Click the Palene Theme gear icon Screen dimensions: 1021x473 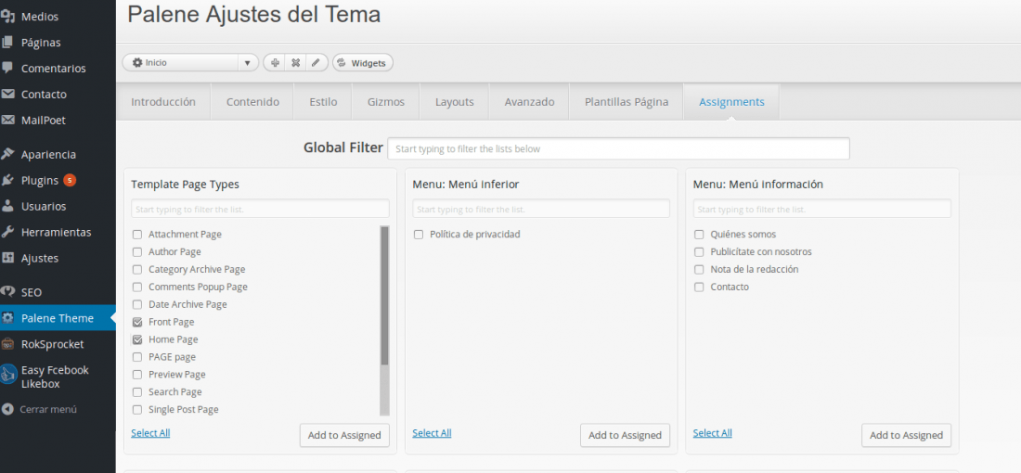[x=7, y=318]
